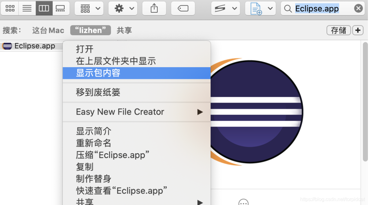Click the edit tags toolbar icon
The image size is (371, 205).
coord(183,8)
